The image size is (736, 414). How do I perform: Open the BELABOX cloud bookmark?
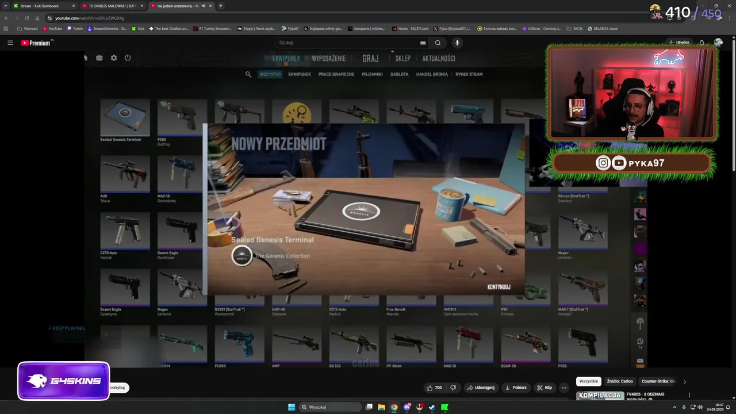[x=602, y=28]
